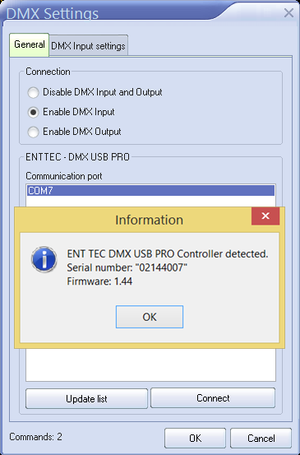Screen dimensions: 300x455
Task: Click the Firmware 1.44 text line
Action: click(99, 281)
